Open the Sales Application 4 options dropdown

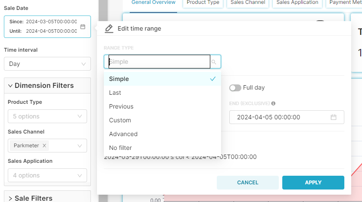coord(47,175)
